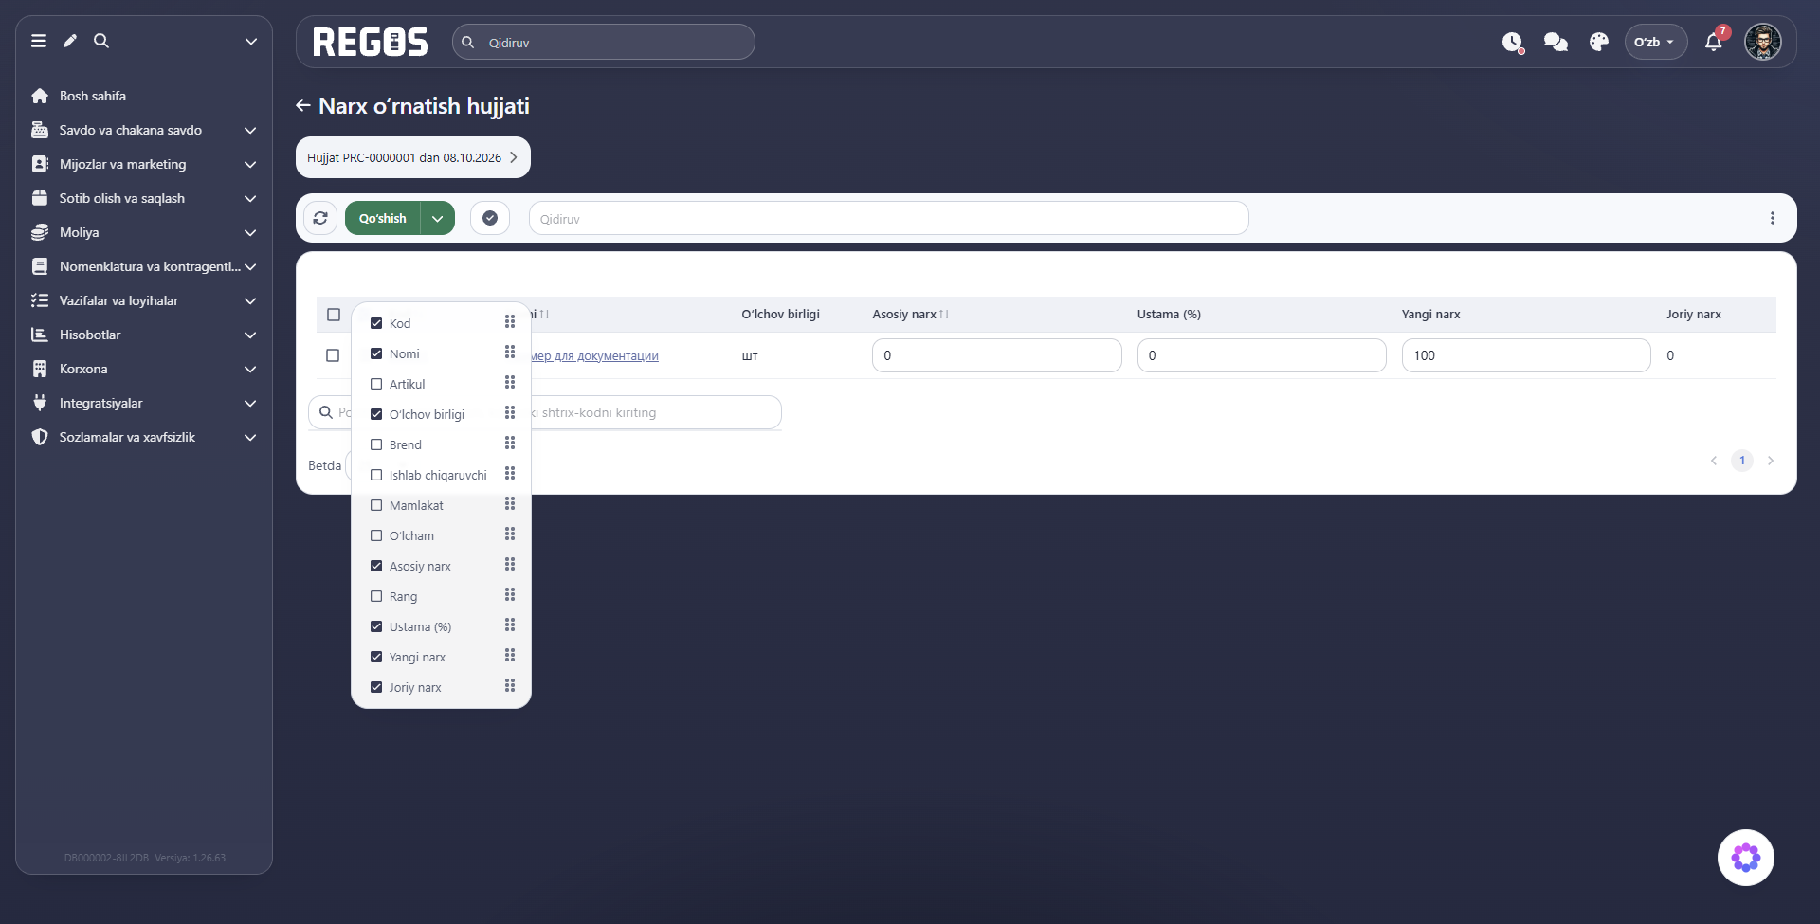Open the chat messages icon
The image size is (1820, 924).
(1556, 42)
